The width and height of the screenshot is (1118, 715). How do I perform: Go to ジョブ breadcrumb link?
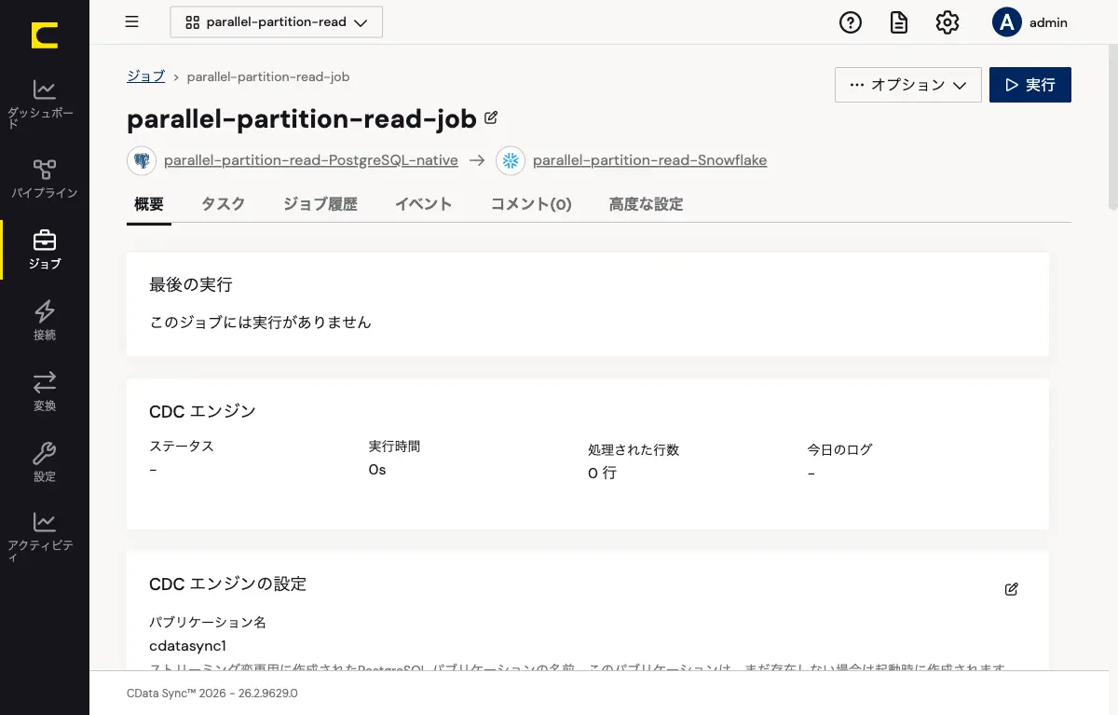146,76
